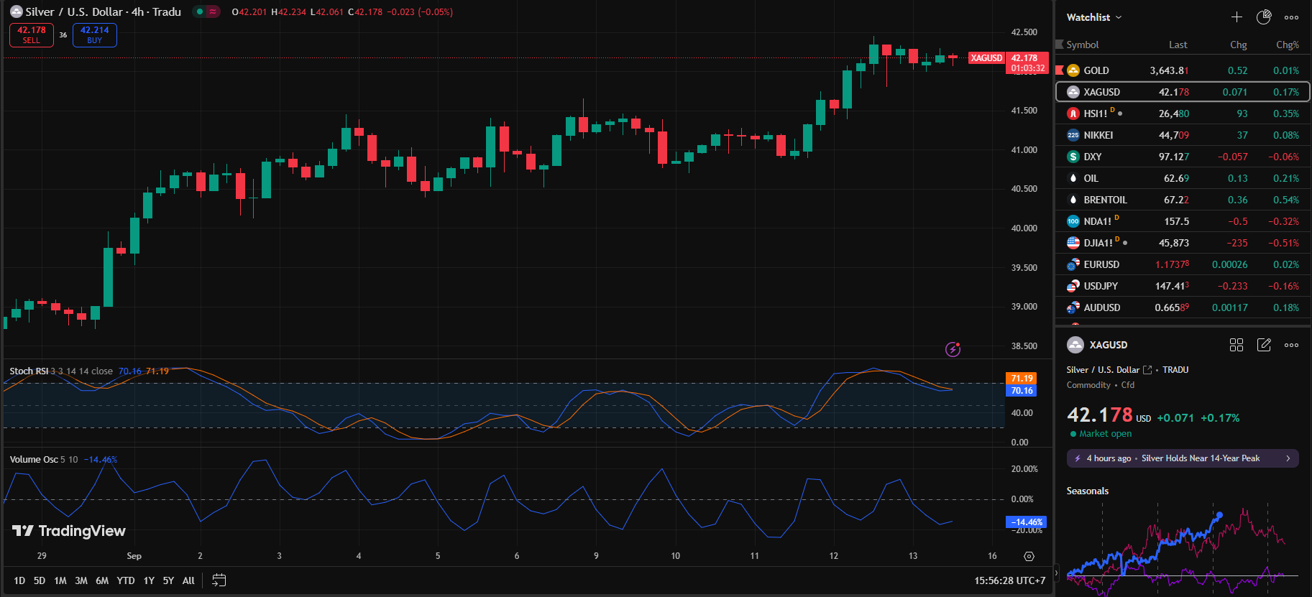Open chart settings gear near the time axis
The height and width of the screenshot is (597, 1312).
pos(1029,556)
